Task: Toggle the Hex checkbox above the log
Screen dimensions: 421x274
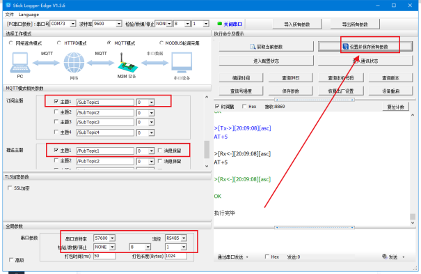Action: 244,107
